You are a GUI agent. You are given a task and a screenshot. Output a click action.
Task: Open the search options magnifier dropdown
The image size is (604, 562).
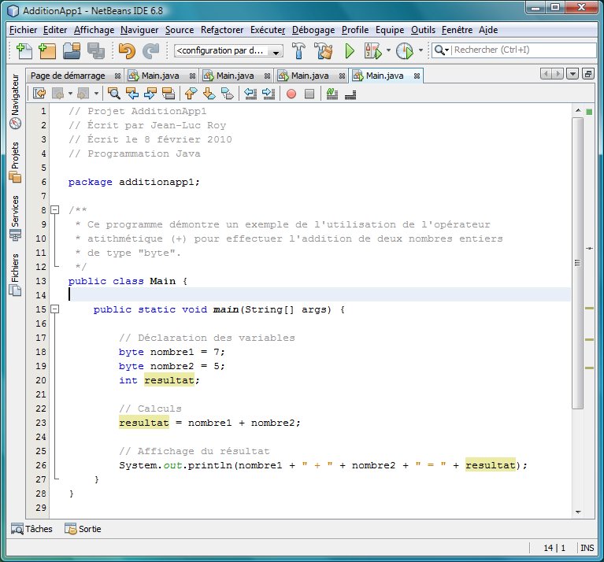(442, 50)
